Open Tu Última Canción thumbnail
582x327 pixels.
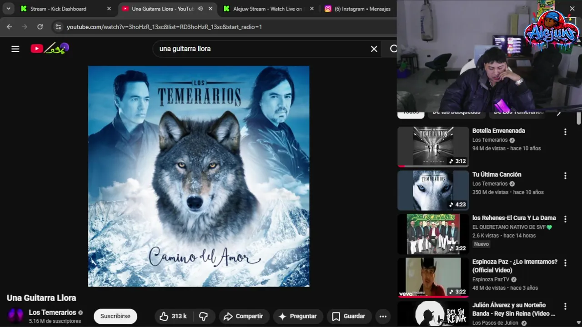(x=433, y=190)
